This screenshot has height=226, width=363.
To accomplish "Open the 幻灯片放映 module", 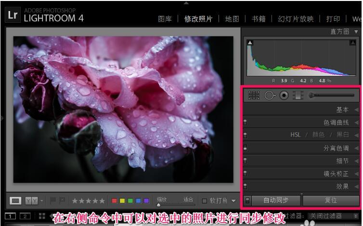I will [x=296, y=19].
